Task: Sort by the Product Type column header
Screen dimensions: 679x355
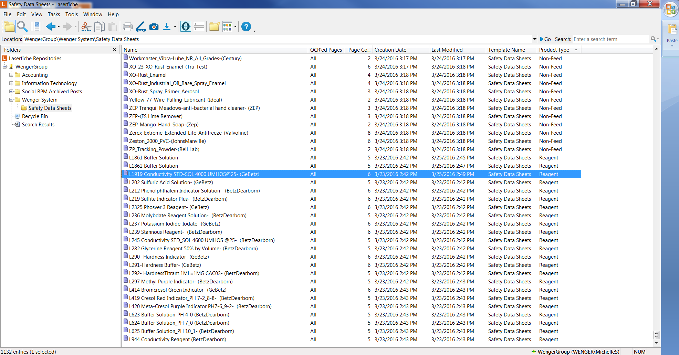Action: [x=554, y=50]
